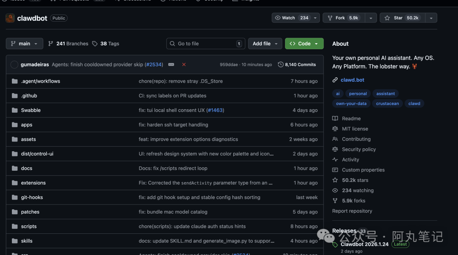Image resolution: width=458 pixels, height=255 pixels.
Task: View failed checks red X icon
Action: [x=184, y=64]
